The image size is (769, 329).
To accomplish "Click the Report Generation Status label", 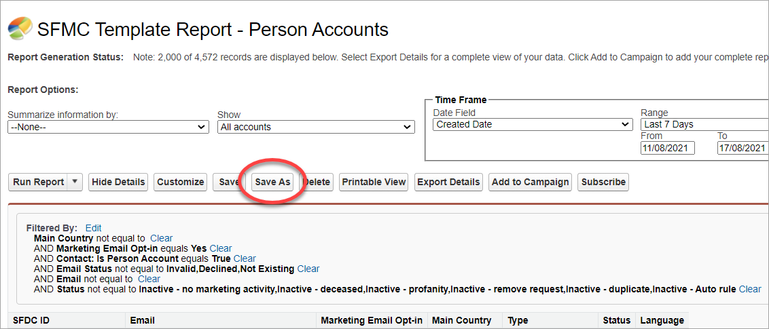I will 66,57.
